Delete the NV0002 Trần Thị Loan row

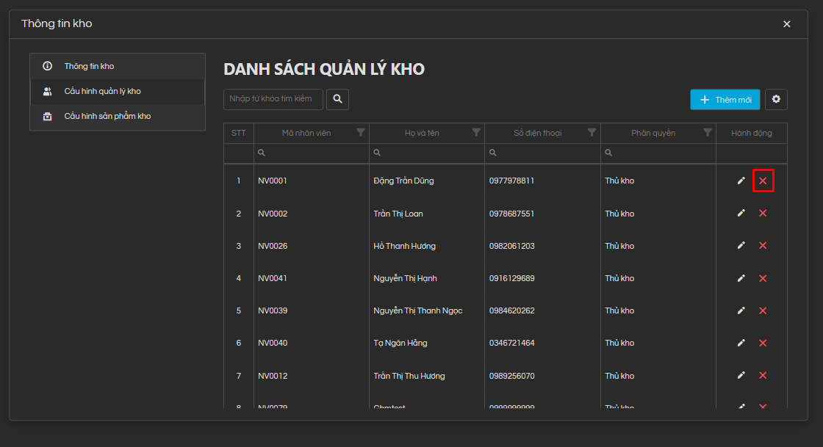tap(763, 214)
